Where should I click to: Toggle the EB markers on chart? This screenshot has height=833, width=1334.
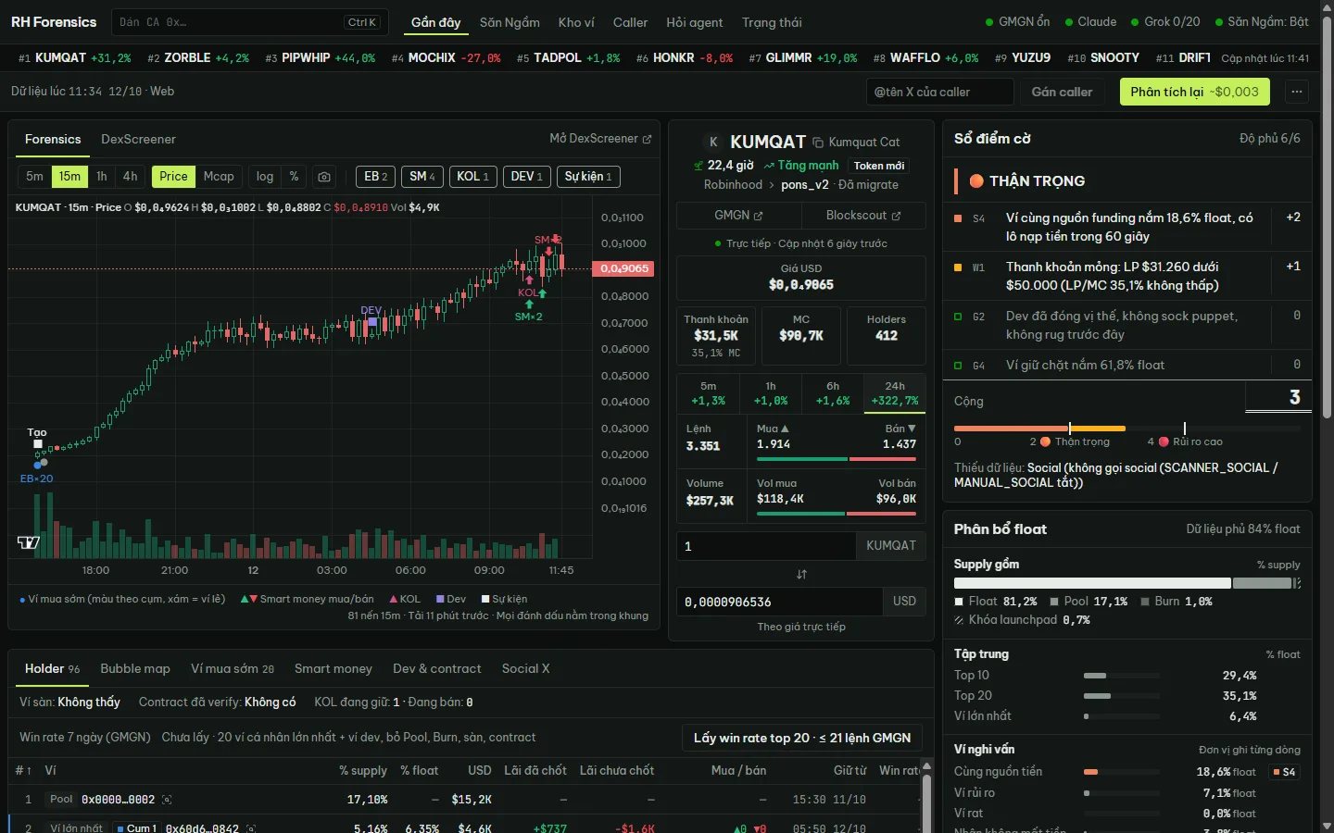376,177
